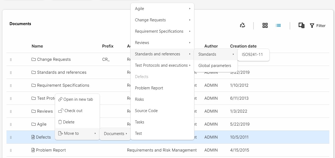Select Delete in the context menu
Viewport: 335px width, 158px height.
(x=69, y=122)
